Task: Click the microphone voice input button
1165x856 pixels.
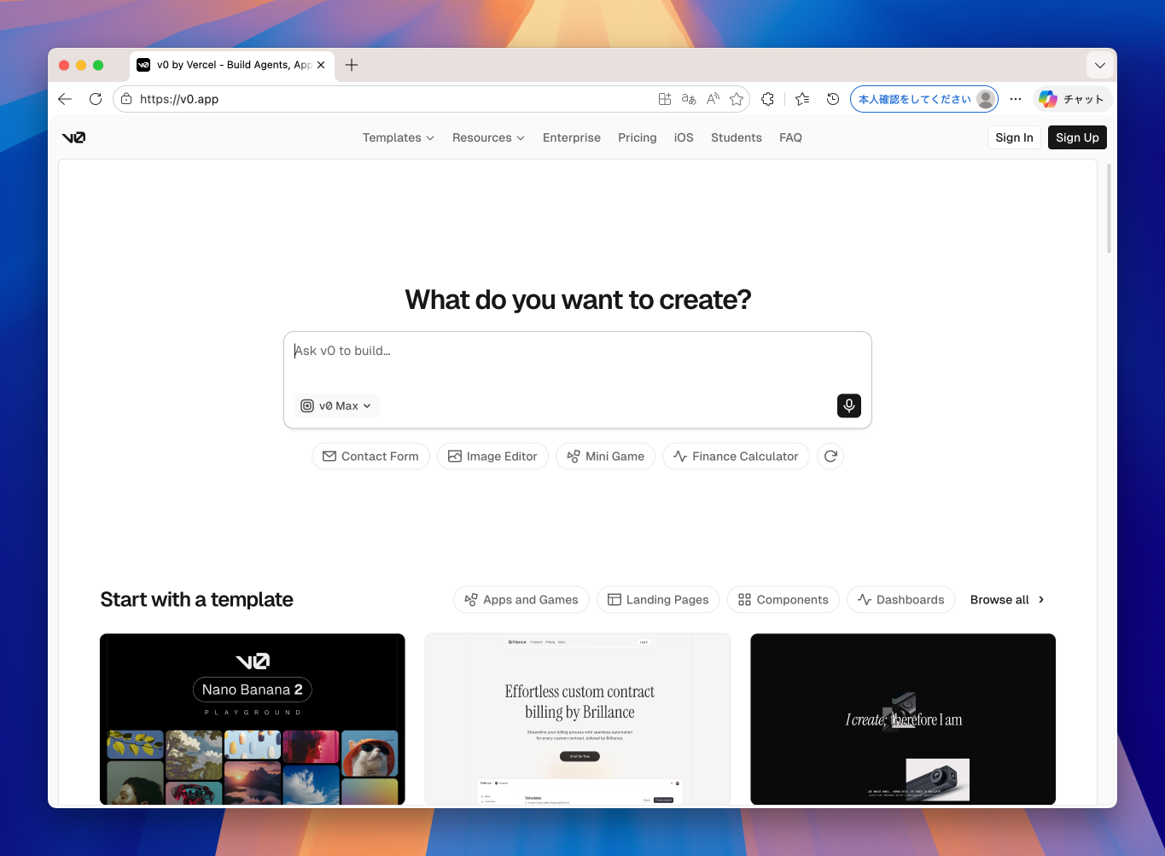Action: (x=849, y=405)
